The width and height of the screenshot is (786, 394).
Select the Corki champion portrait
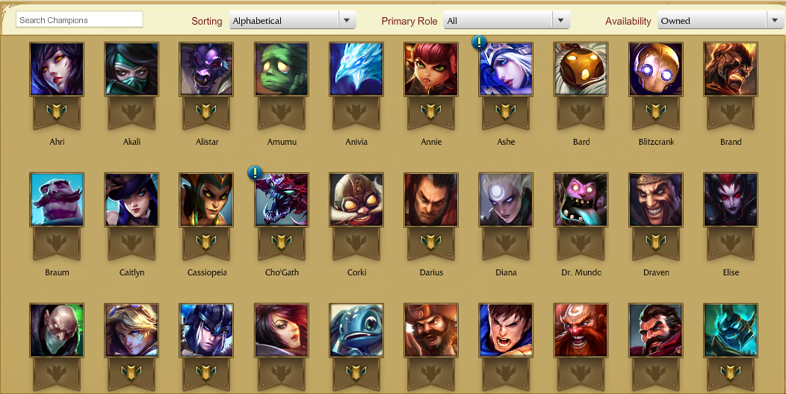[x=356, y=200]
